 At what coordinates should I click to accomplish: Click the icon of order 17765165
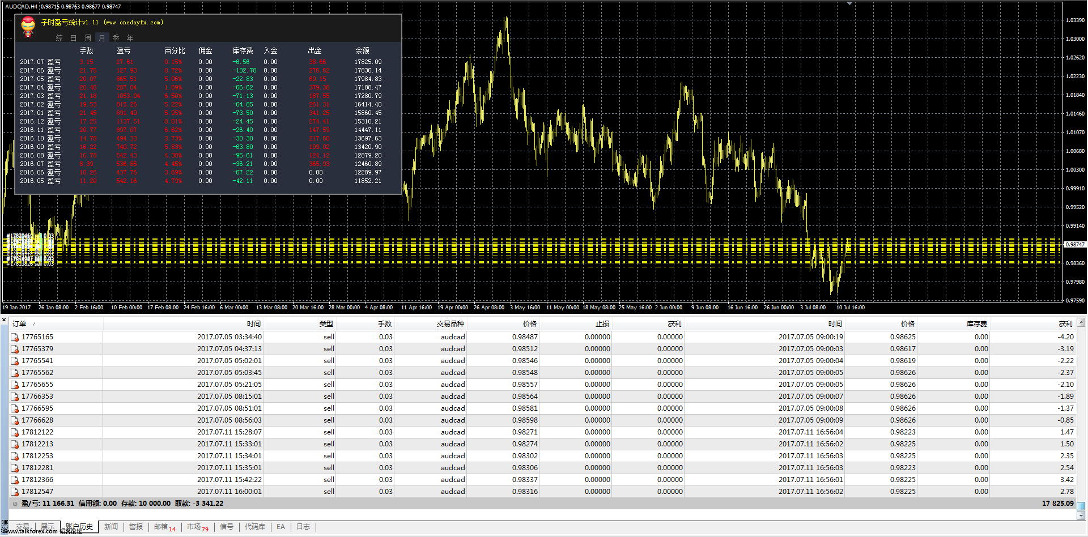[x=15, y=337]
